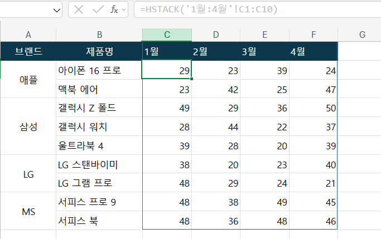The width and height of the screenshot is (381, 239).
Task: Select 4월 value 21 for LG 그램 프로
Action: [314, 183]
